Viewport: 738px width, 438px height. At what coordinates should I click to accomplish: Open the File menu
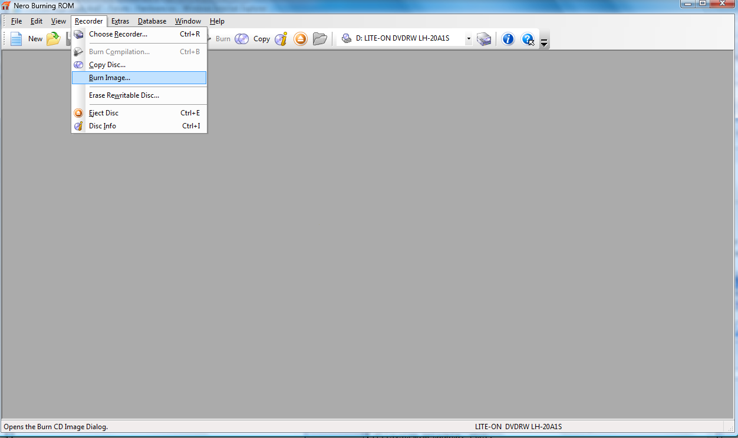17,21
